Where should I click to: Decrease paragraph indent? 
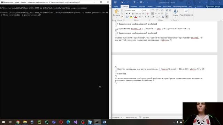click(167, 10)
